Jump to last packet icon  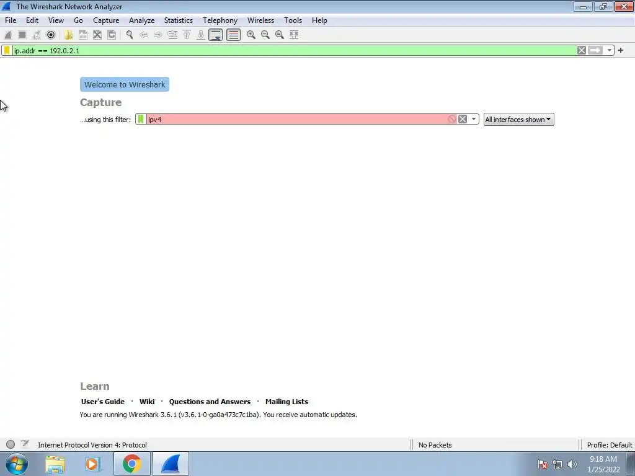coord(201,35)
